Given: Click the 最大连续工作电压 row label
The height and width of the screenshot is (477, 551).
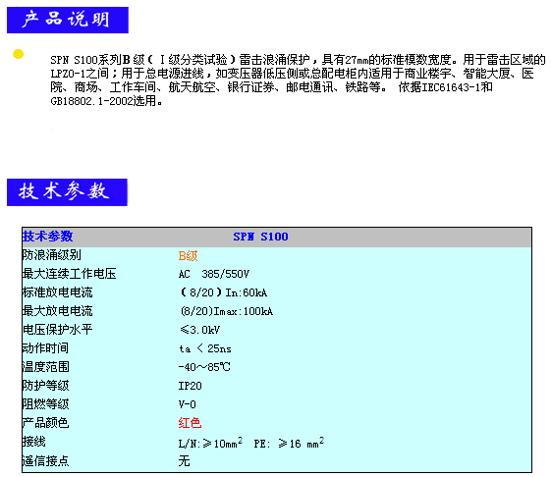Looking at the screenshot, I should 69,274.
